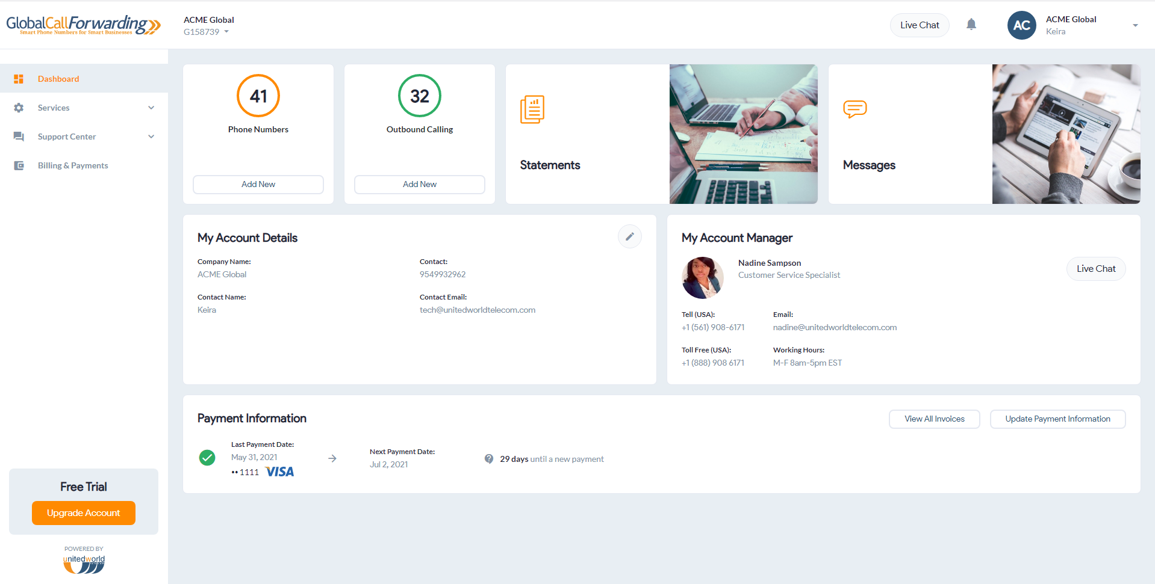
Task: Click the Upgrade Account button
Action: tap(83, 512)
